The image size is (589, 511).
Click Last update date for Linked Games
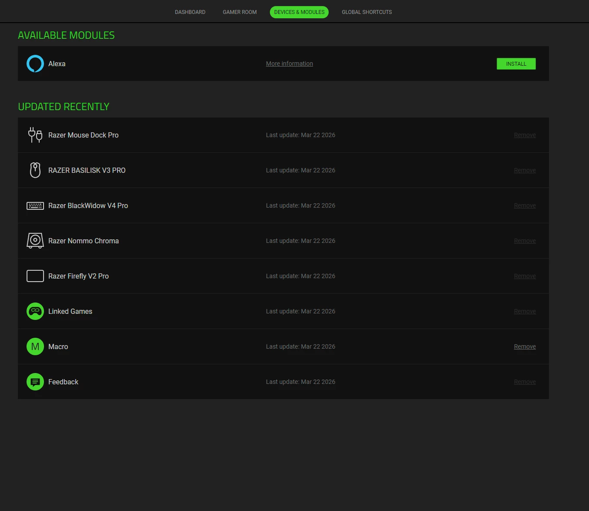301,311
